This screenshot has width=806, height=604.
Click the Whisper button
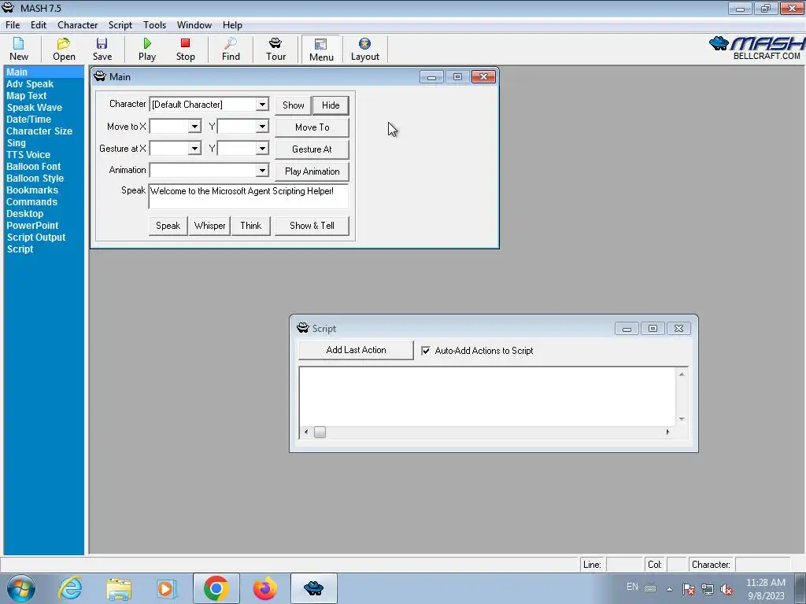[209, 226]
